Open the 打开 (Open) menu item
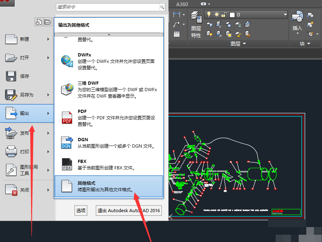 (27, 58)
